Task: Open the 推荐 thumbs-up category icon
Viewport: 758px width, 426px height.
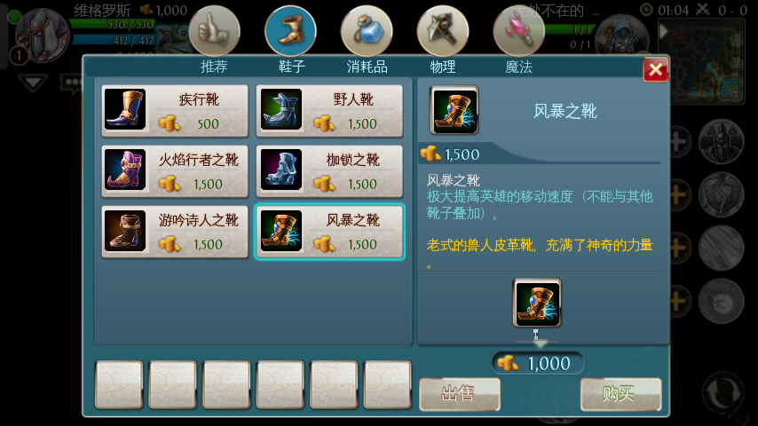Action: [x=214, y=31]
